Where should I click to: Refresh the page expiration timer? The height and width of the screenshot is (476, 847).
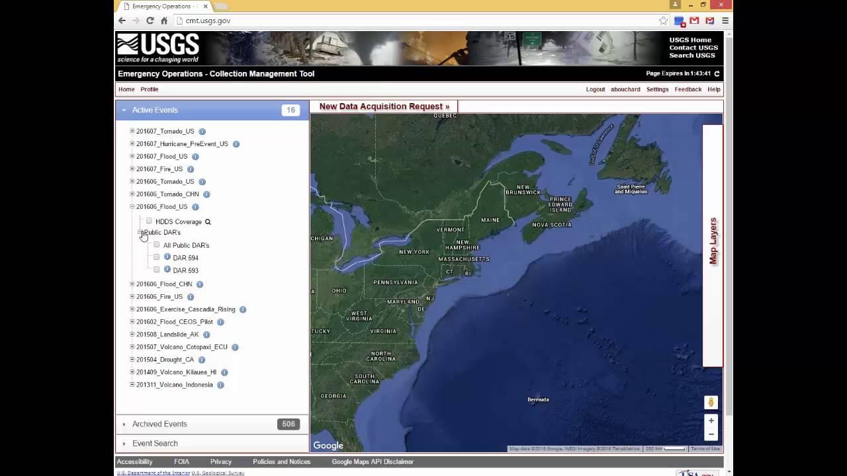[717, 73]
